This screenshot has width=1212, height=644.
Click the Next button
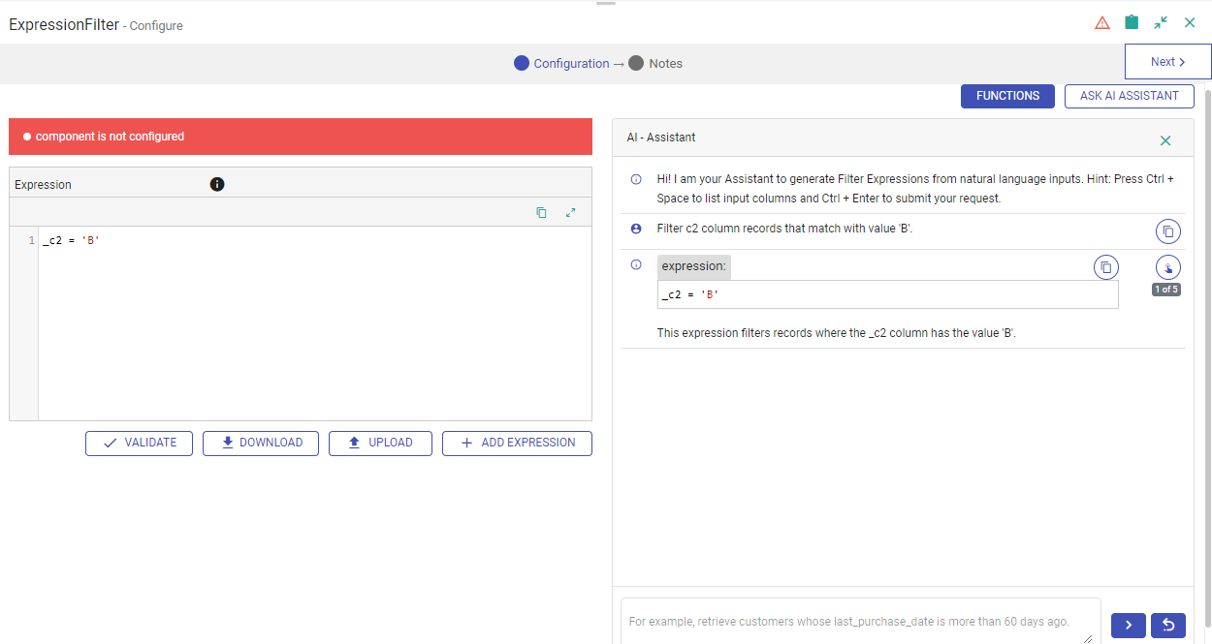1167,62
